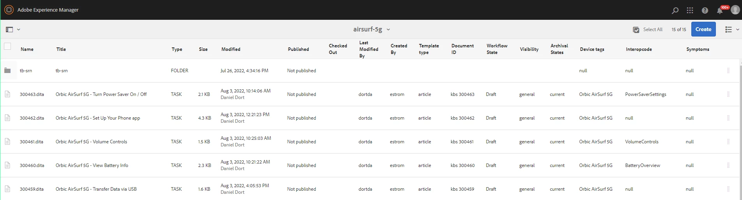Click the file icon for 300462.dita
The image size is (742, 200).
click(x=7, y=118)
